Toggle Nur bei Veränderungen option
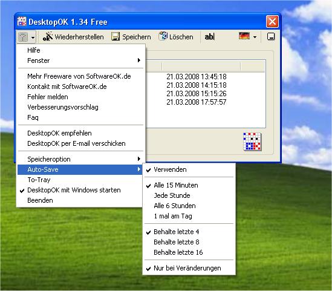Viewport: 332px width, 291px height. (x=189, y=268)
